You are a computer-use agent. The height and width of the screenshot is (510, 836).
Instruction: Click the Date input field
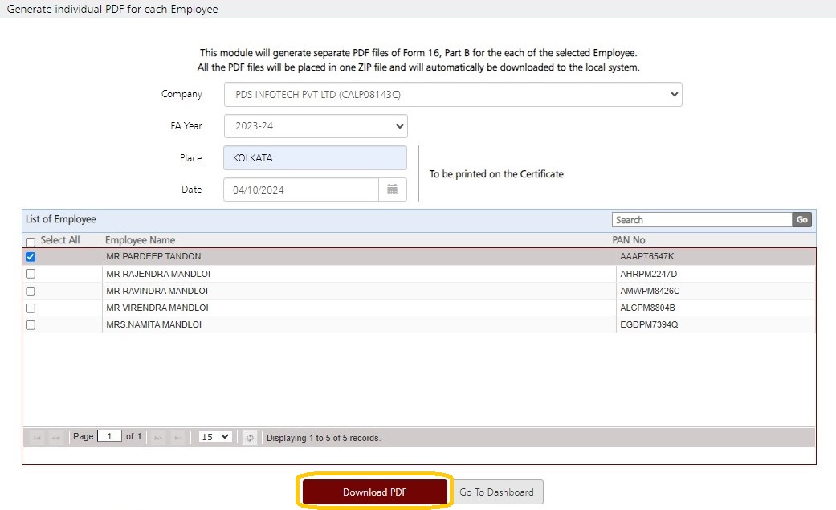(x=301, y=190)
